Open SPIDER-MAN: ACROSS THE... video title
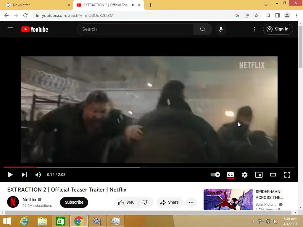Screen dimensions: 303x227 (x=269, y=194)
